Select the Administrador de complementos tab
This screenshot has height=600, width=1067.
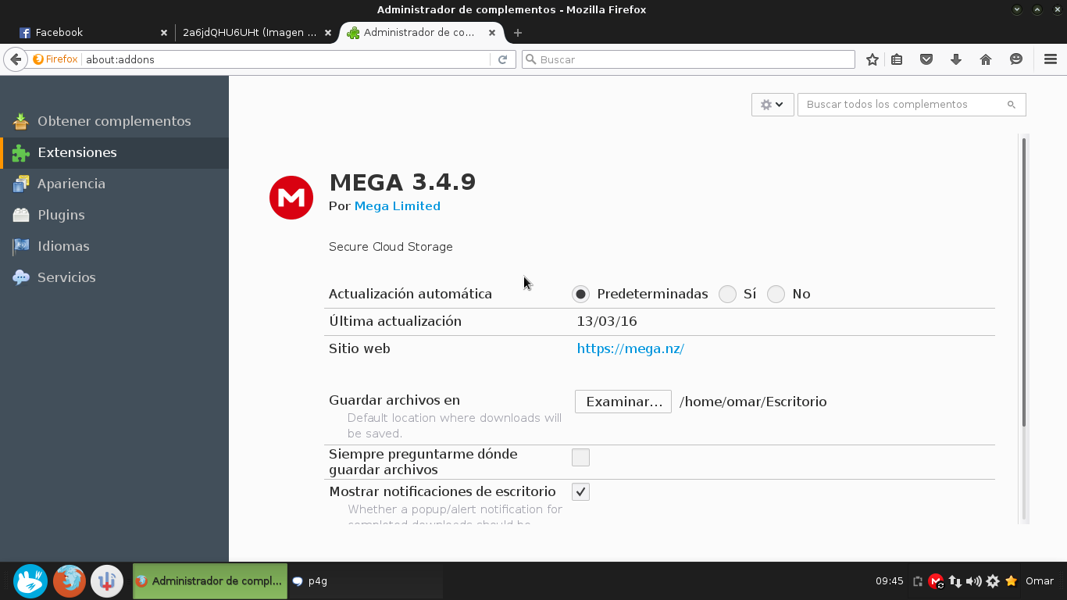(x=422, y=33)
